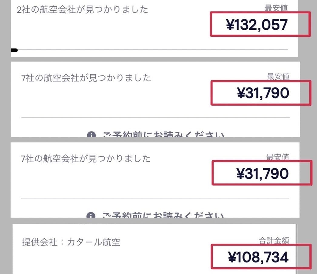Click the 合計金額 label above ¥108,734
The height and width of the screenshot is (274, 317).
pos(274,241)
